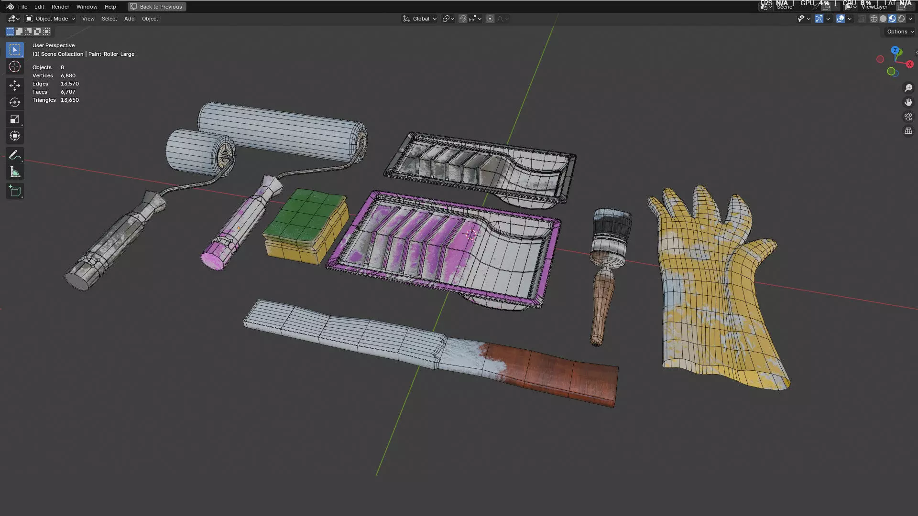The image size is (918, 516).
Task: Select the Cursor tool in toolbar
Action: pyautogui.click(x=14, y=67)
